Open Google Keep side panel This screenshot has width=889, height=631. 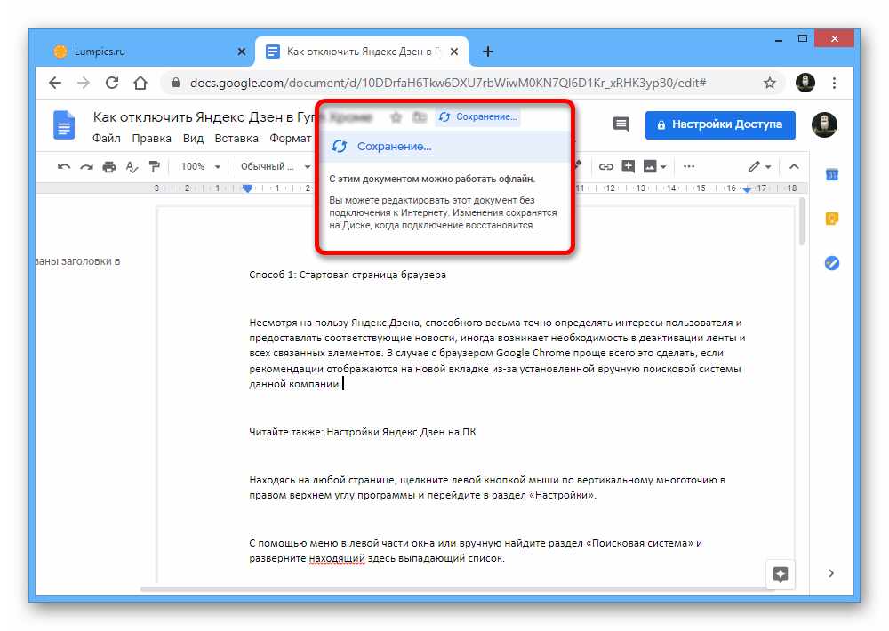[832, 219]
